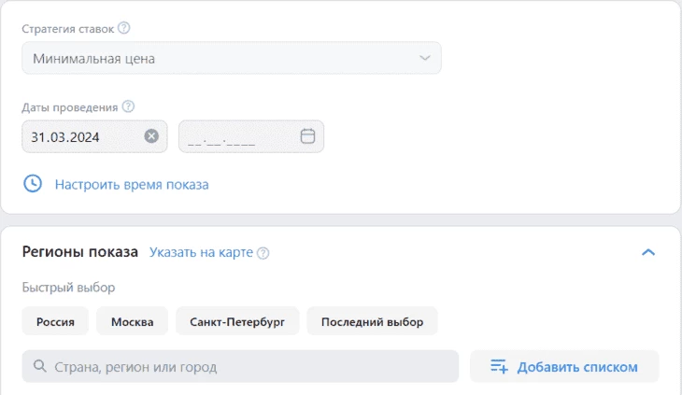Open the calendar picker for end date
Image resolution: width=682 pixels, height=395 pixels.
[307, 136]
